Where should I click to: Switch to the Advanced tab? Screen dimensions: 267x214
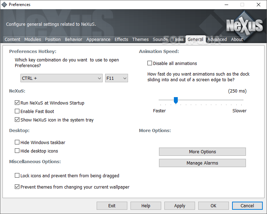click(217, 40)
